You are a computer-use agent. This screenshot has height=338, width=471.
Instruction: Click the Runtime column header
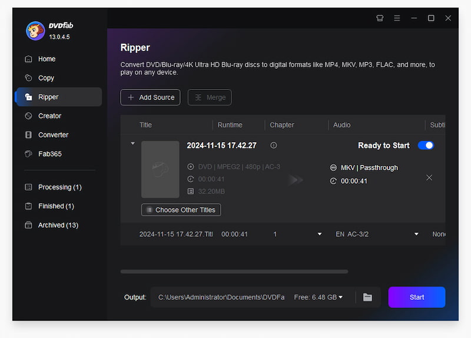tap(230, 125)
